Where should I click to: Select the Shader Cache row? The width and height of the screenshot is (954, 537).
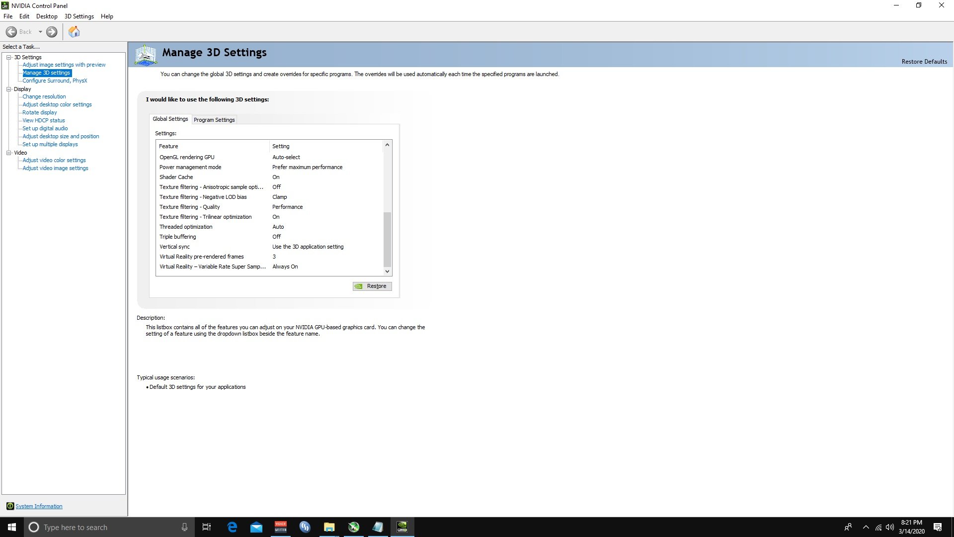[x=270, y=177]
